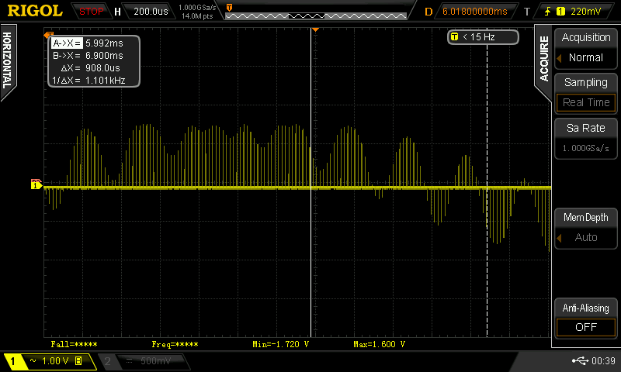Click channel 1 scale 1.00 V
Image resolution: width=621 pixels, height=372 pixels.
pyautogui.click(x=55, y=361)
